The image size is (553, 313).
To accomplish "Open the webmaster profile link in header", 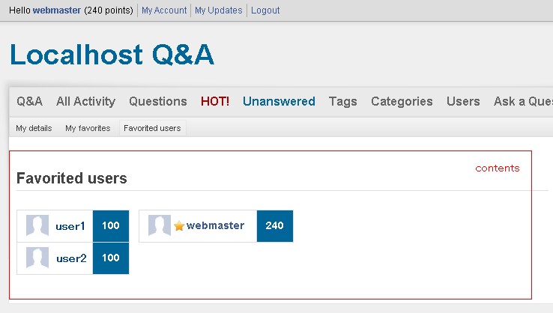I will (56, 10).
